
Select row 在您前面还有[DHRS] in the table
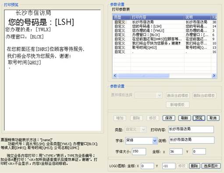(165, 39)
